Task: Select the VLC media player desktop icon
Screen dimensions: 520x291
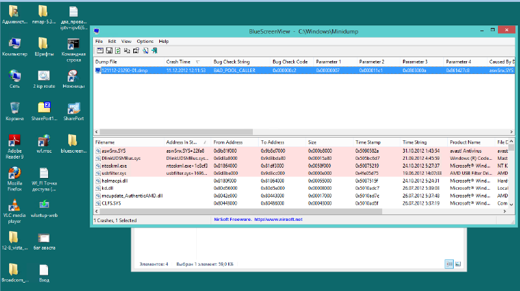Action: coord(14,212)
